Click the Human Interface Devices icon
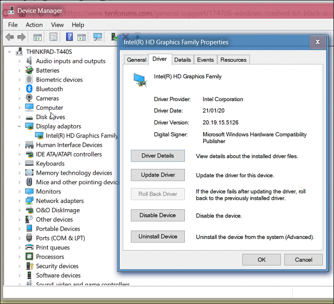This screenshot has width=334, height=304. (29, 145)
